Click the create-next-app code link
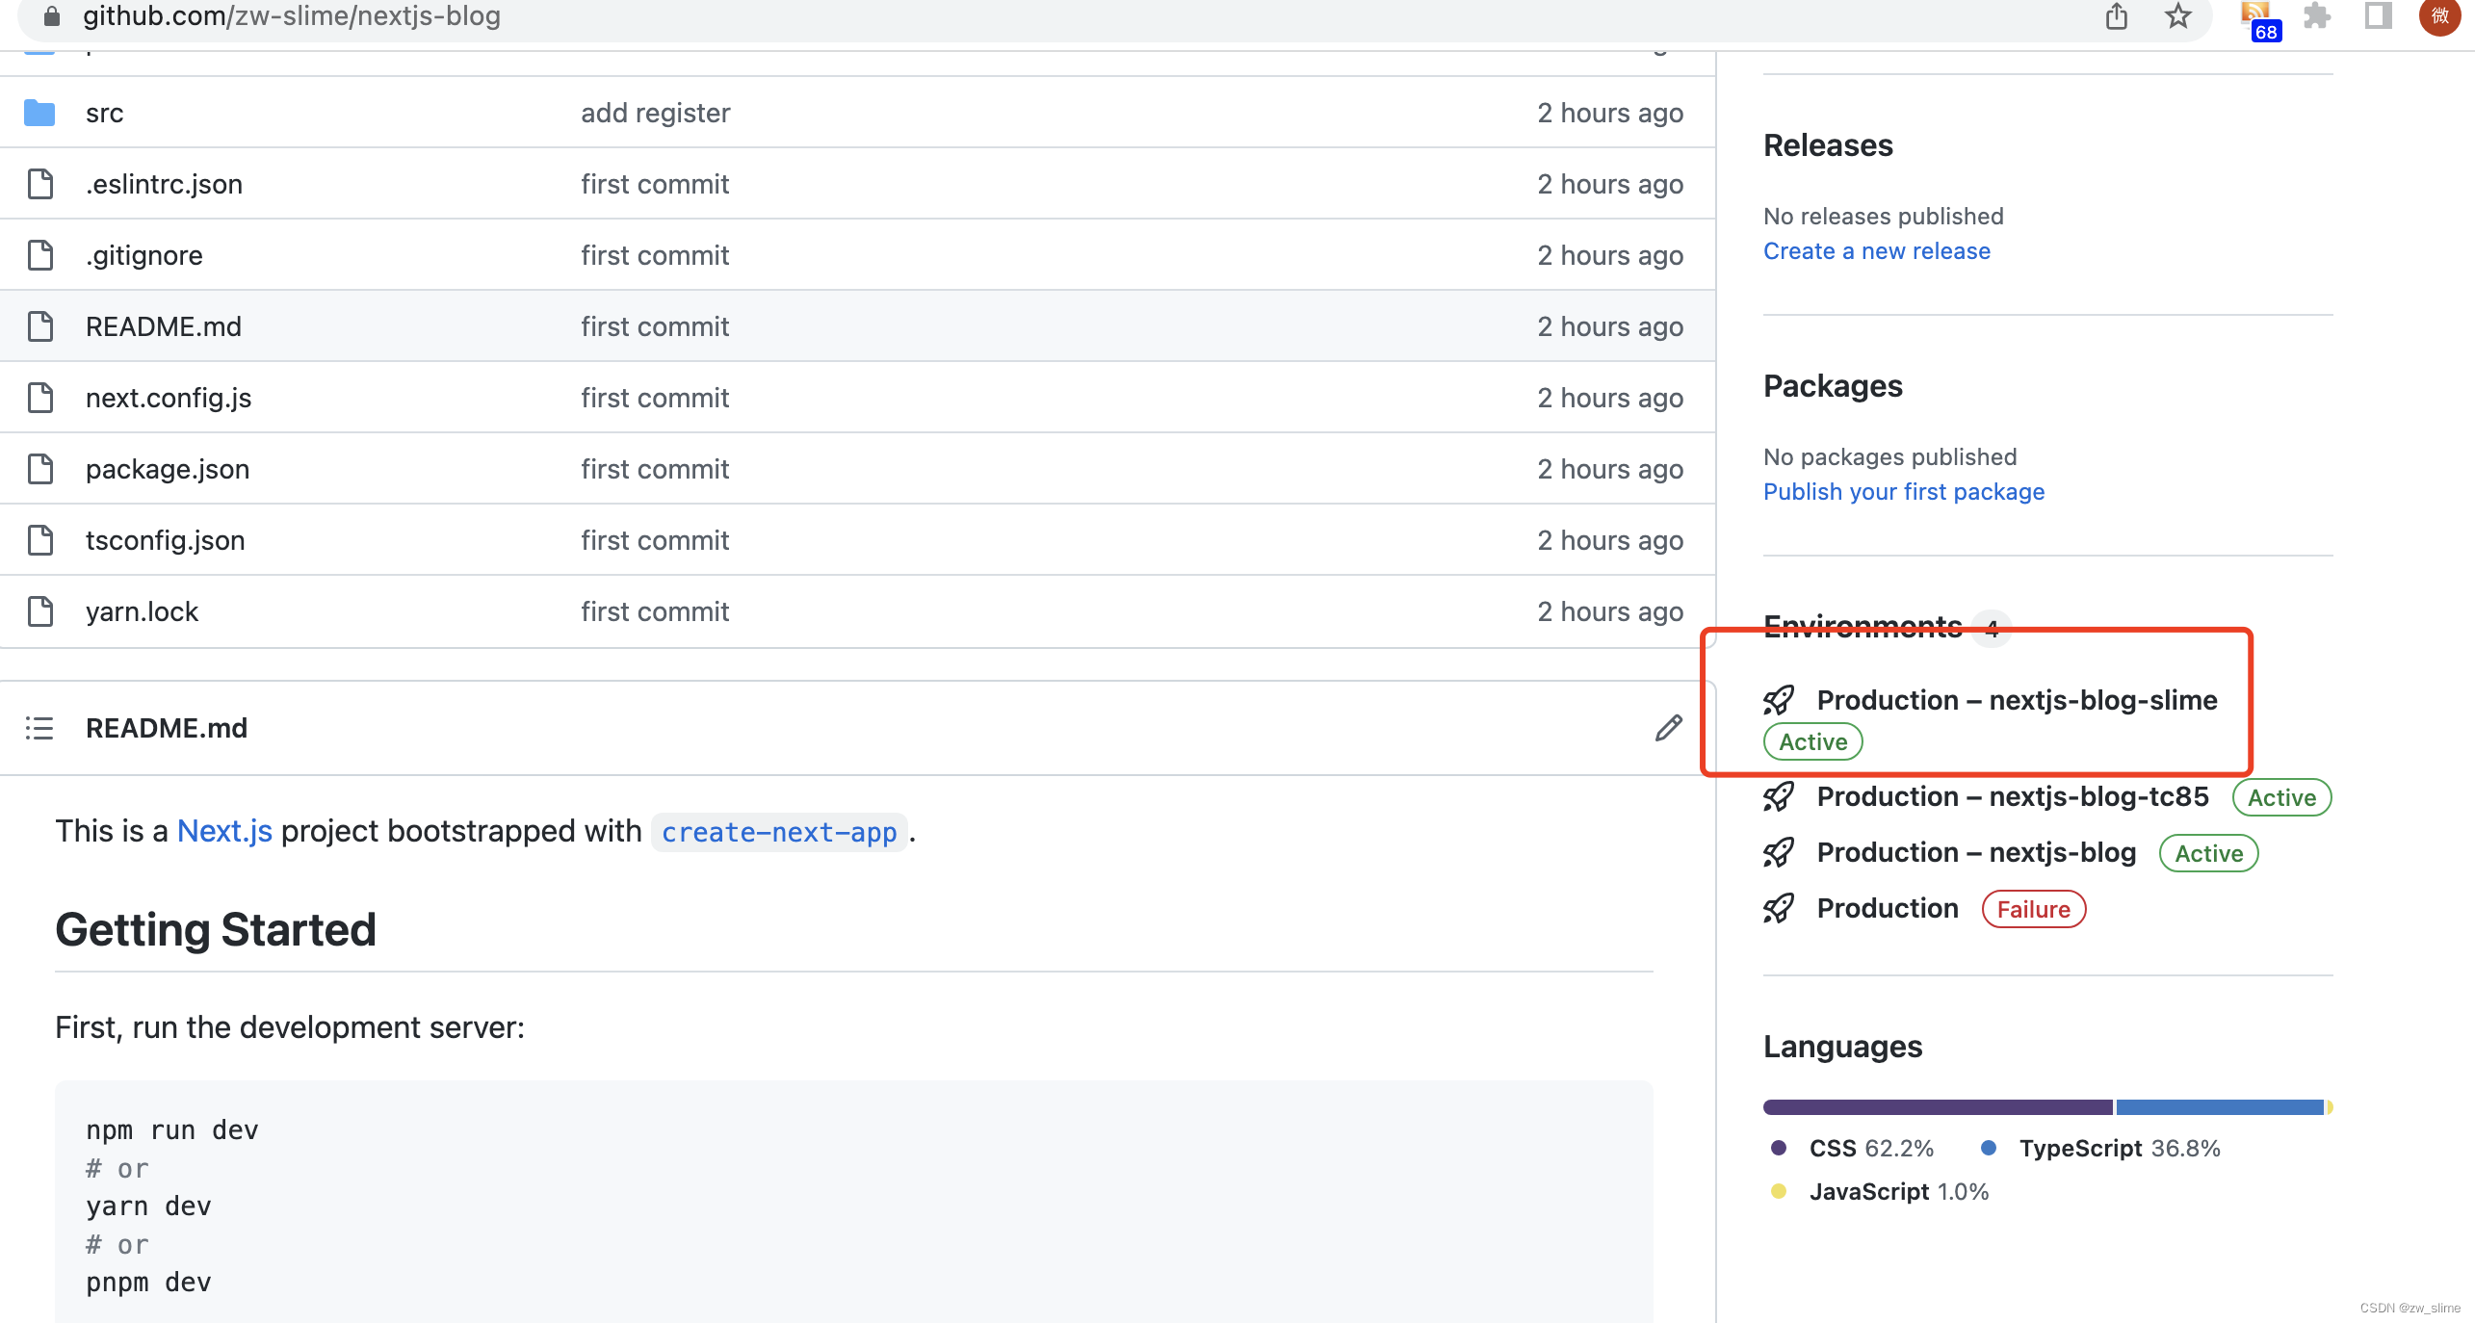 779,832
